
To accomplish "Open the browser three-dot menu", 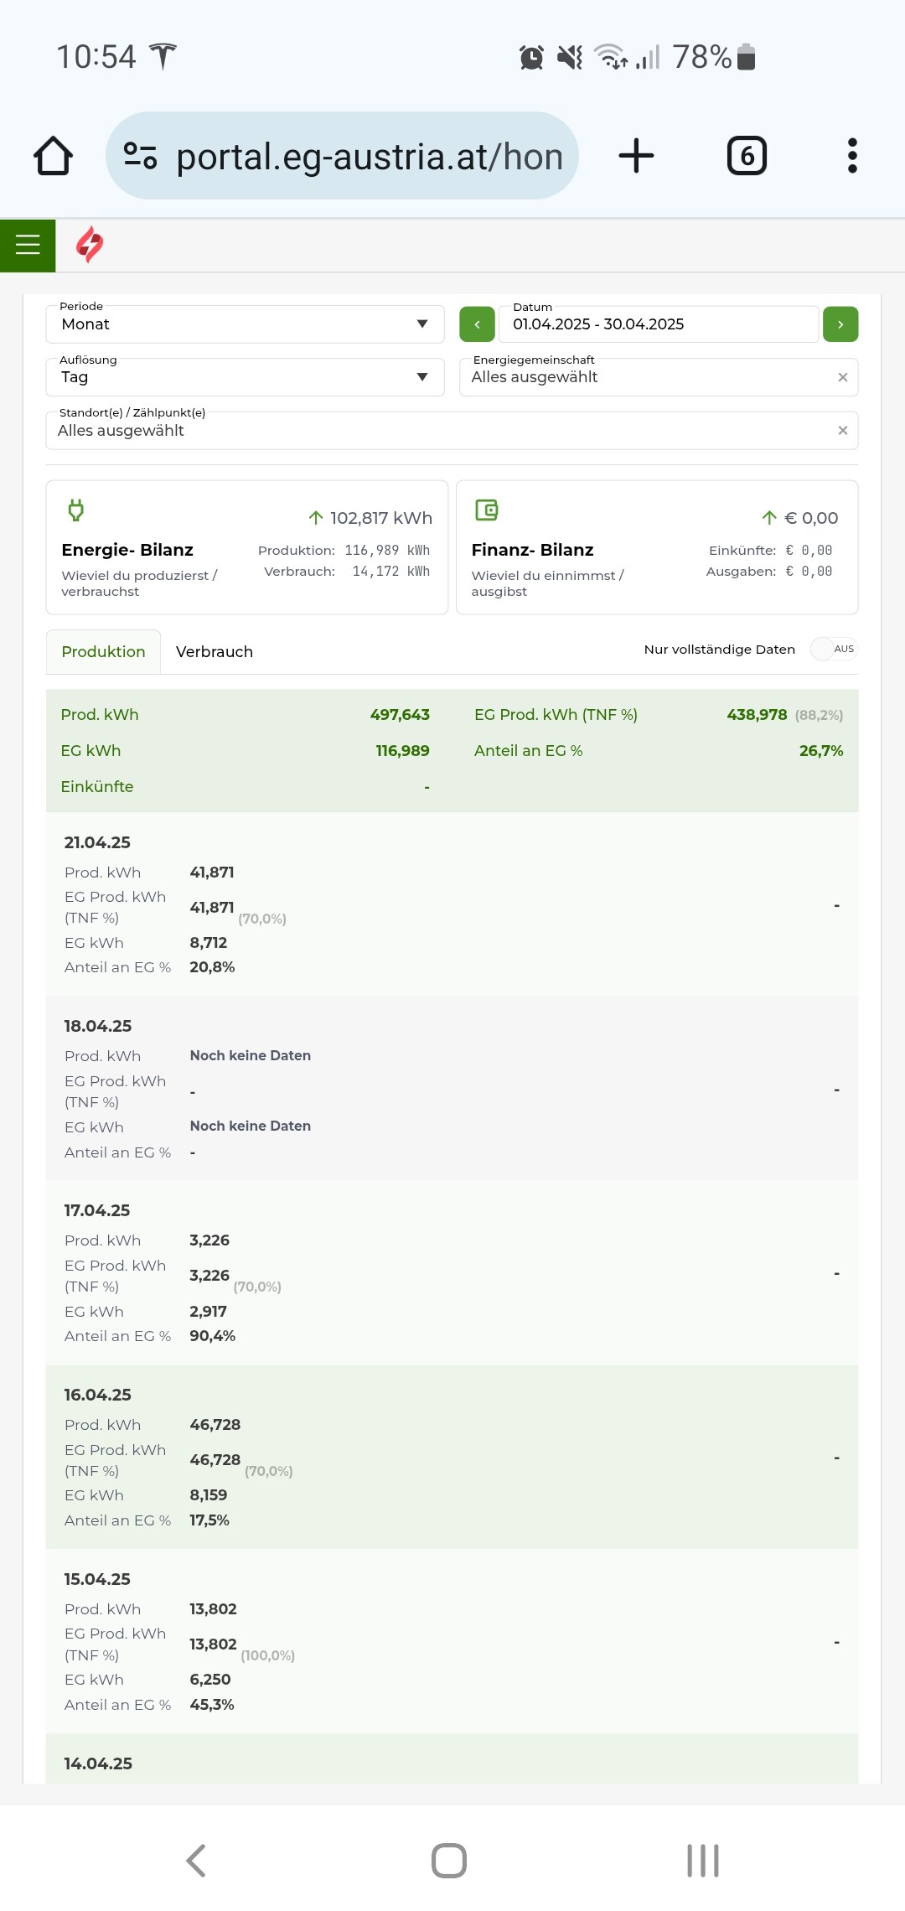I will [852, 156].
